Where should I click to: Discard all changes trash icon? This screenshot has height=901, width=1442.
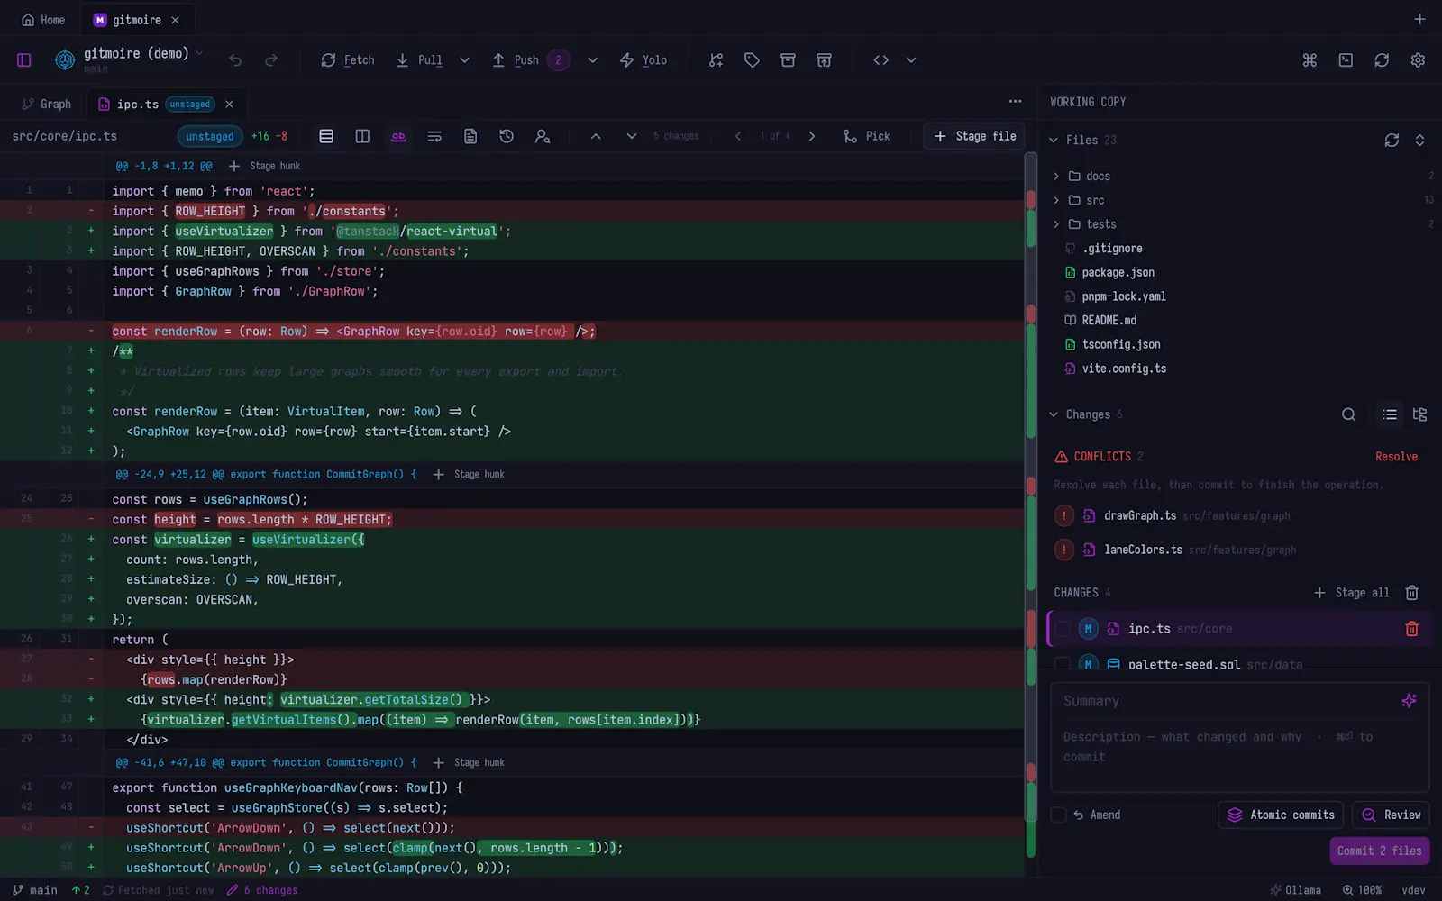coord(1412,593)
